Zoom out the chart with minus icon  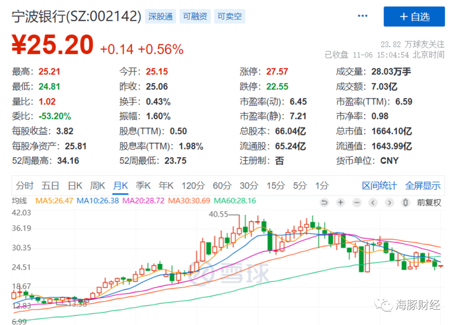tap(357, 202)
